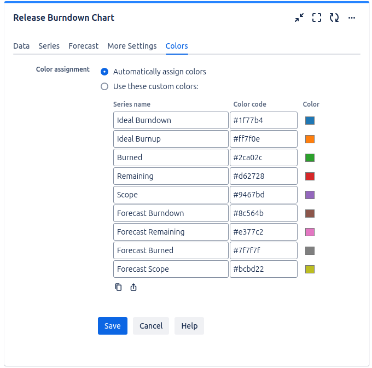Viewport: 372px width, 368px height.
Task: Select Automatically assign colors option
Action: pos(104,72)
